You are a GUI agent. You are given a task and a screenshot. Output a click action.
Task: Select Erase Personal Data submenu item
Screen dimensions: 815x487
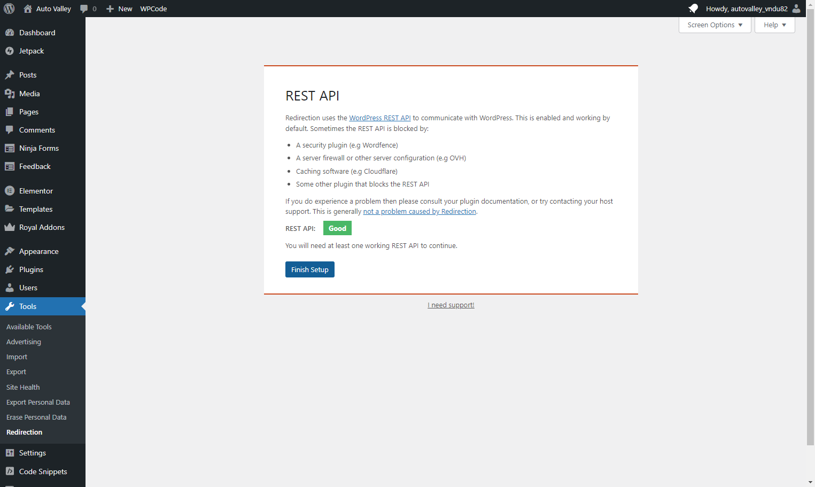click(36, 417)
